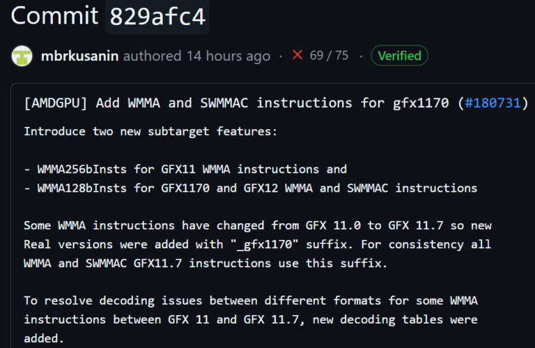Click the red X failed checks icon
Image resolution: width=535 pixels, height=348 pixels.
297,55
